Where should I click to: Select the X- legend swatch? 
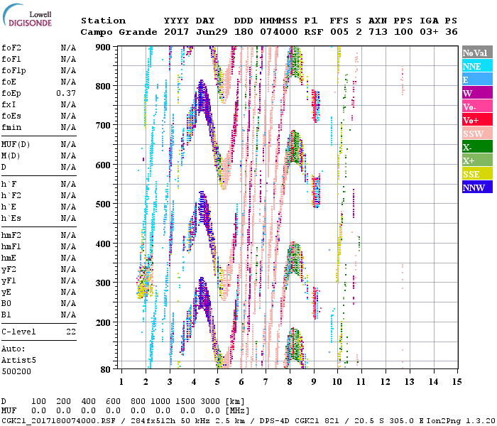tap(477, 147)
